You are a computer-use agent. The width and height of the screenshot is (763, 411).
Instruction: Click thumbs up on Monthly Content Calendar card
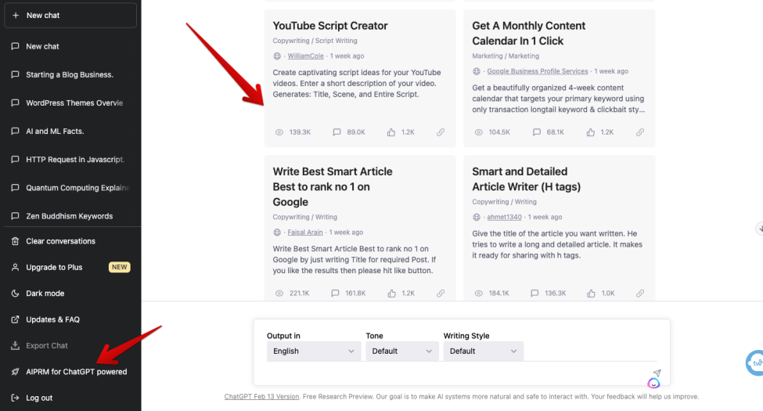click(x=591, y=132)
